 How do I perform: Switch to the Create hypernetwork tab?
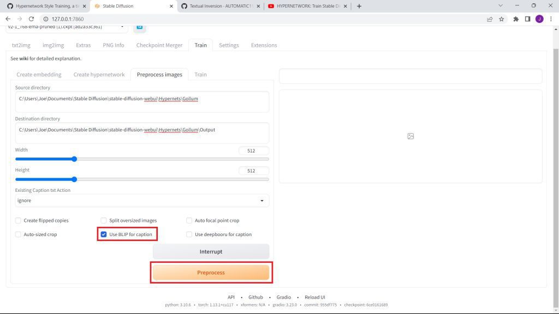pos(99,75)
